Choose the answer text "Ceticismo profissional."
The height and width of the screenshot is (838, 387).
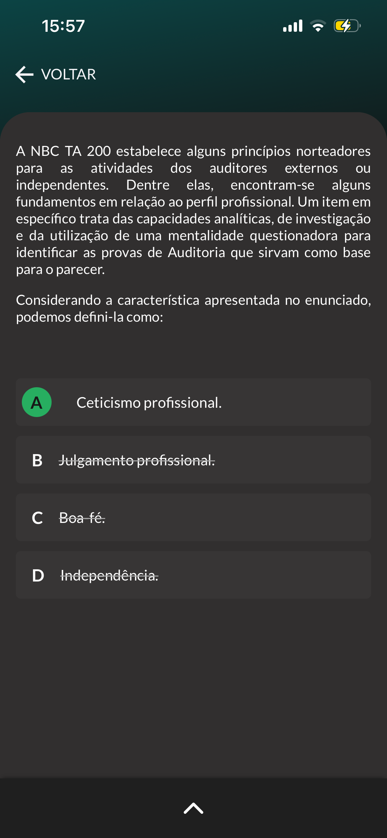(149, 403)
